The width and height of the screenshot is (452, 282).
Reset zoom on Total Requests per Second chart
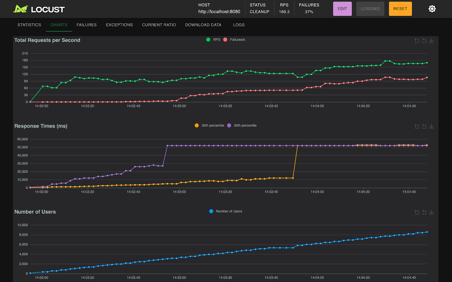click(424, 41)
